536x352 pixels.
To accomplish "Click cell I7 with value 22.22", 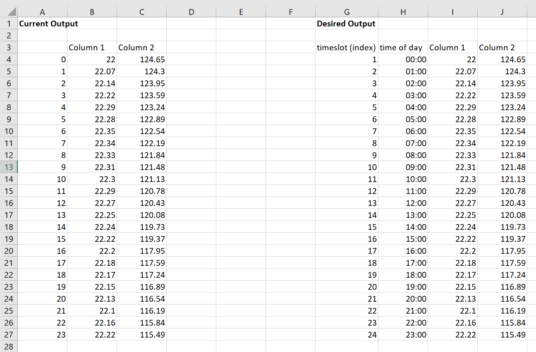I will tap(452, 95).
